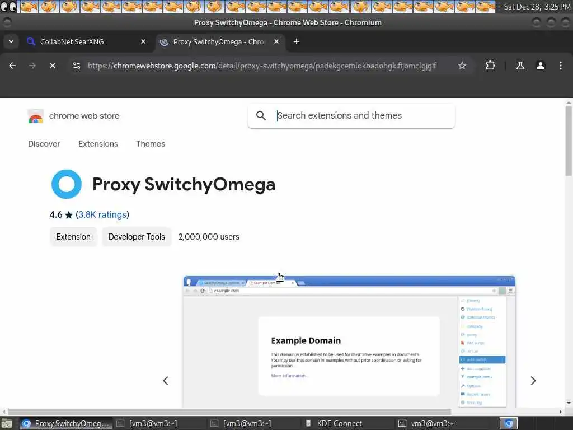
Task: View site information icon in address bar
Action: coord(77,66)
